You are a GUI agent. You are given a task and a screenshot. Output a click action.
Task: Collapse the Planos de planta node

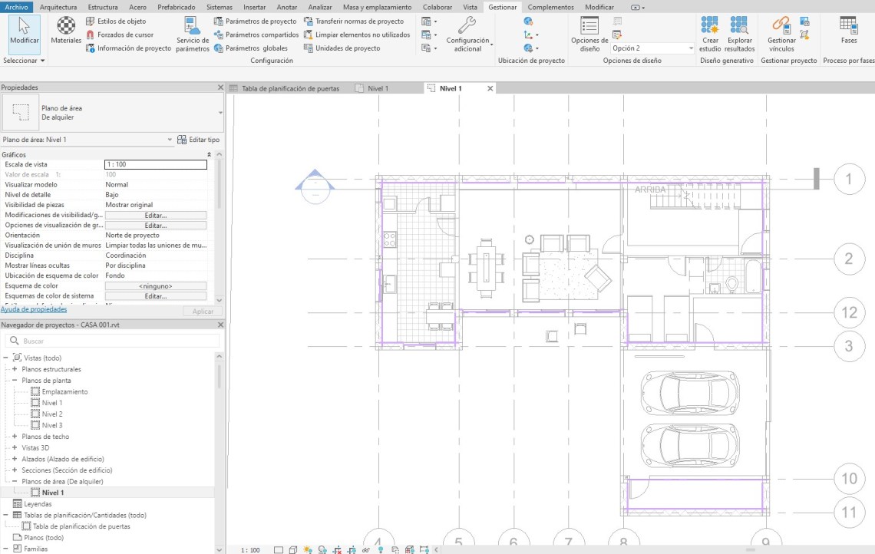point(15,381)
